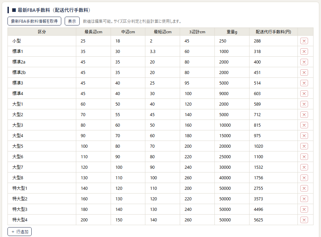Image resolution: width=321 pixels, height=237 pixels.
Task: Edit 特大型3 longest side 180
Action: pos(93,209)
